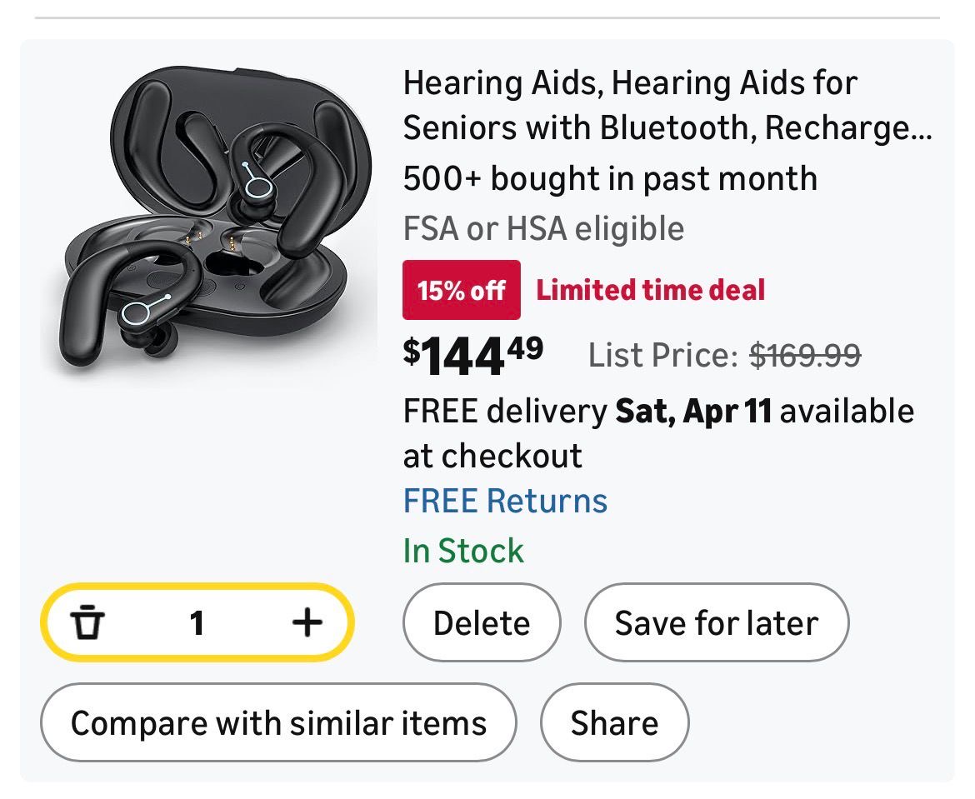Viewport: 975px width, 799px height.
Task: Tap the Delete button
Action: 481,623
